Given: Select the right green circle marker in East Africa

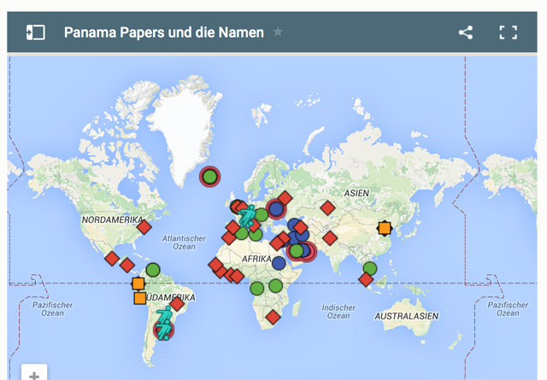Looking at the screenshot, I should [x=275, y=286].
